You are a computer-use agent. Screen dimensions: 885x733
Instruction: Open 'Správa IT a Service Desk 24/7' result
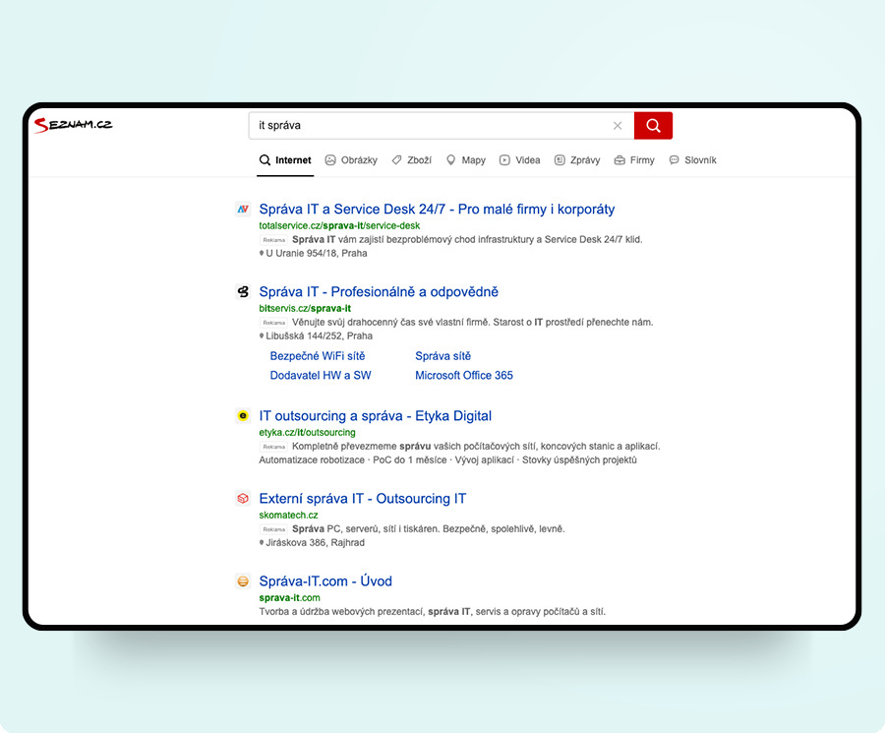point(437,210)
